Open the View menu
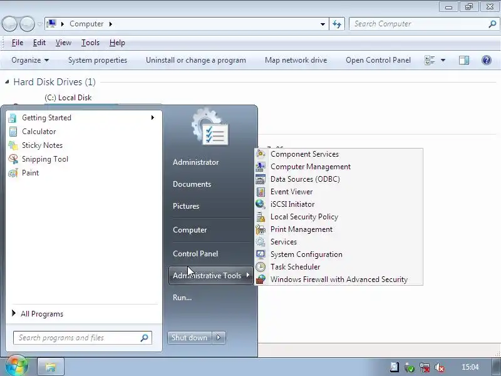The width and height of the screenshot is (501, 376). [x=63, y=43]
